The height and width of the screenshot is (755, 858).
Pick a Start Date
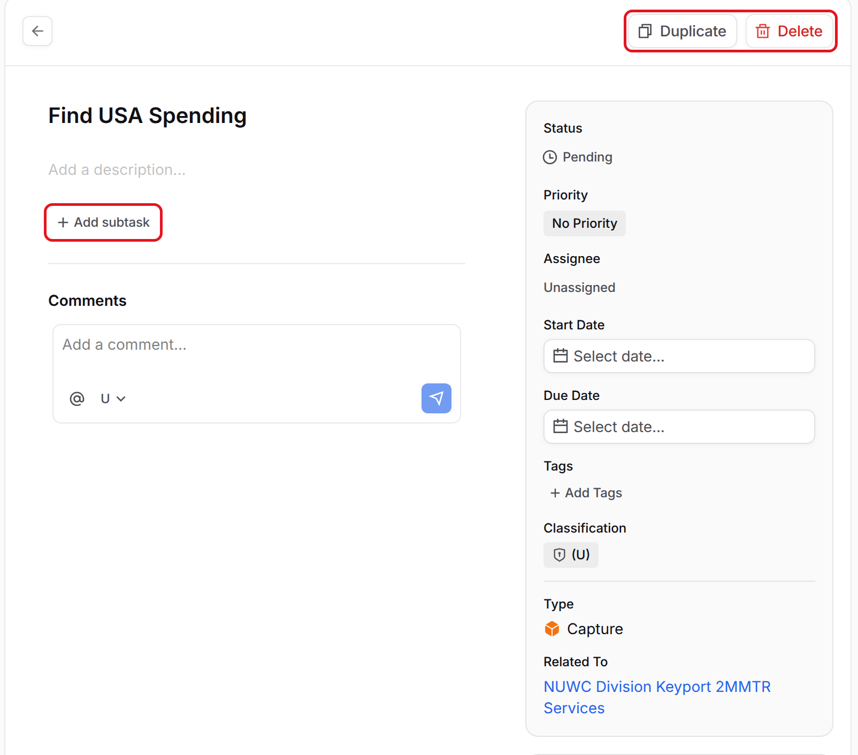679,356
